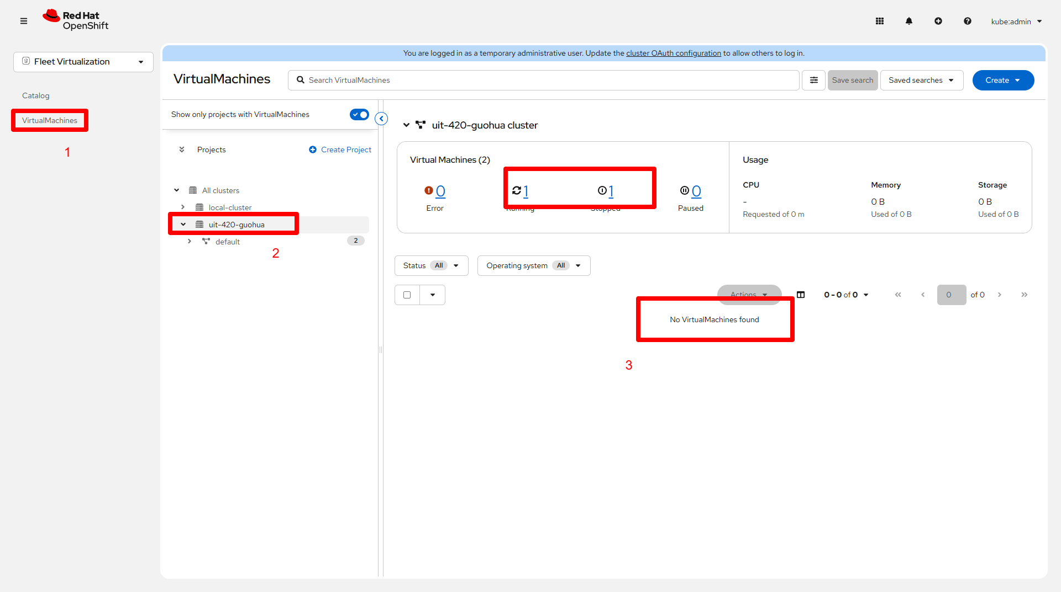Open the Actions dropdown
The height and width of the screenshot is (592, 1061).
(749, 295)
